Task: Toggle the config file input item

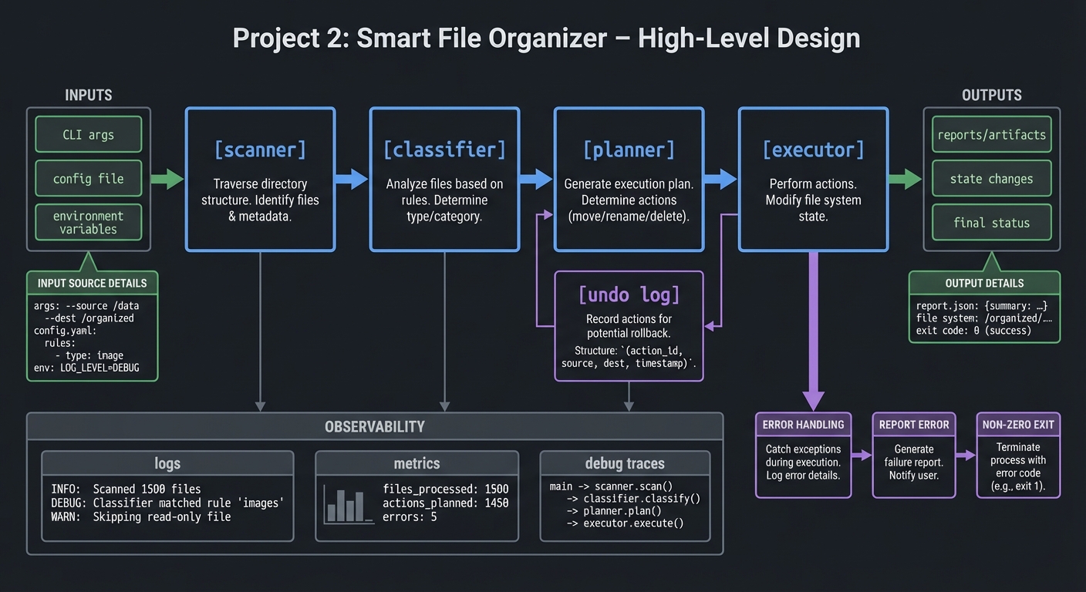Action: tap(88, 178)
